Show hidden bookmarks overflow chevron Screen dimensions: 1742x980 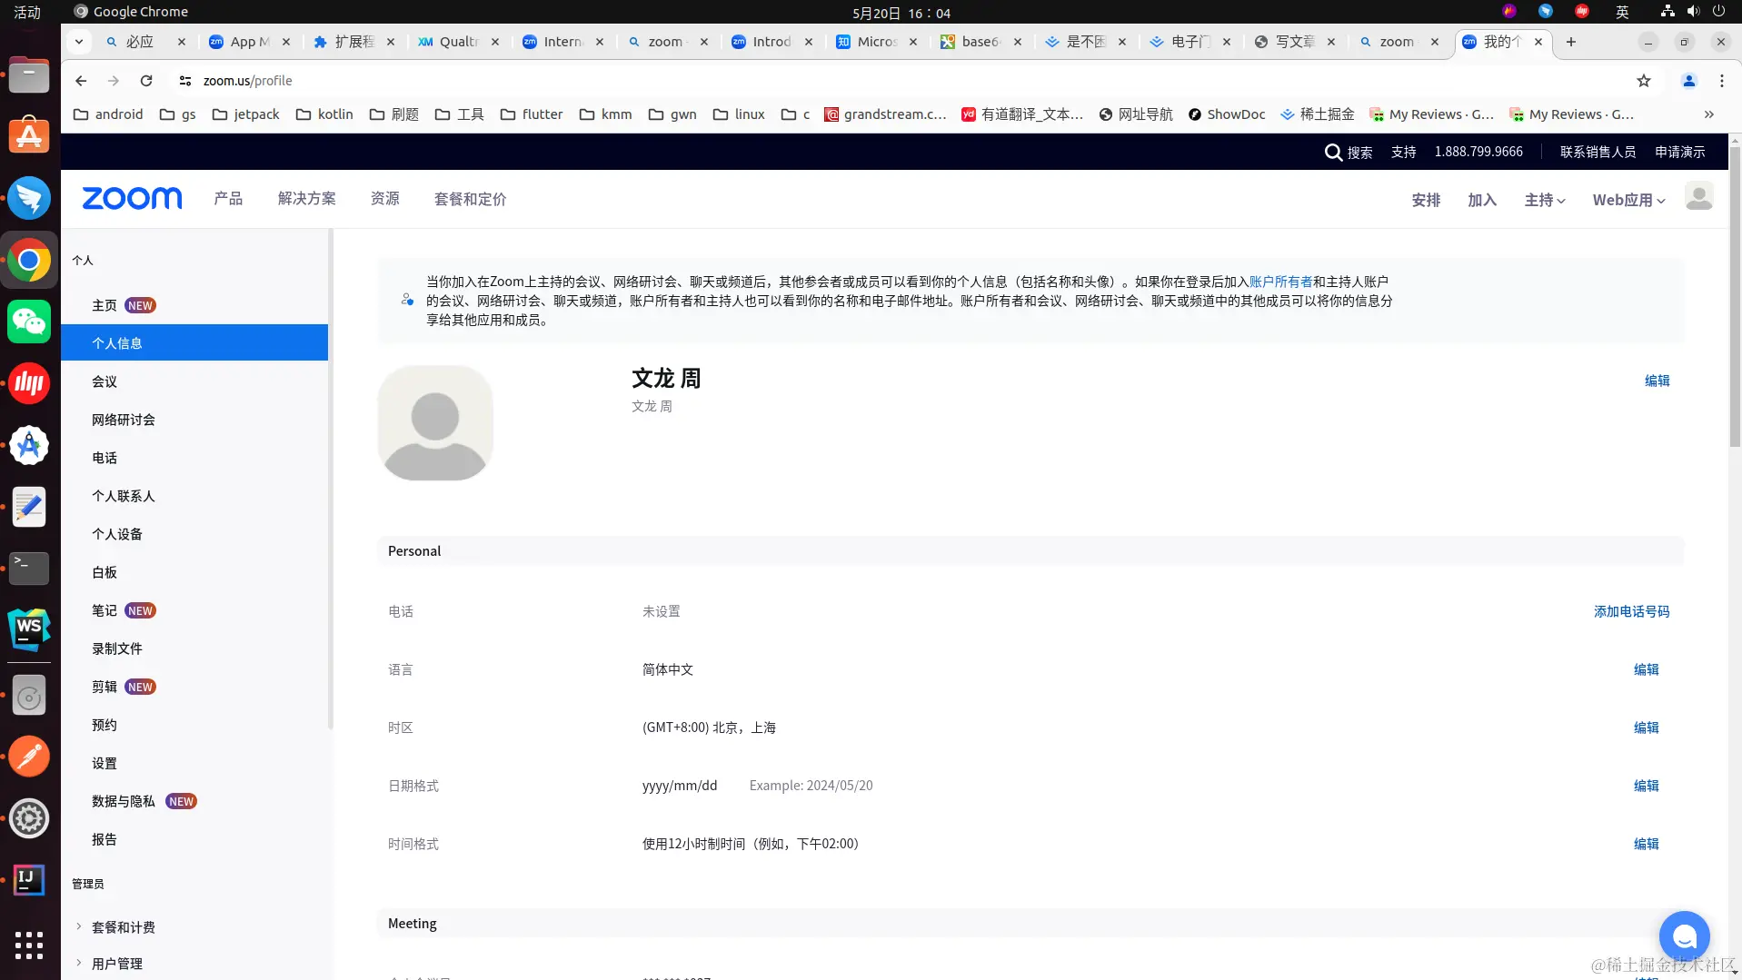pyautogui.click(x=1709, y=114)
